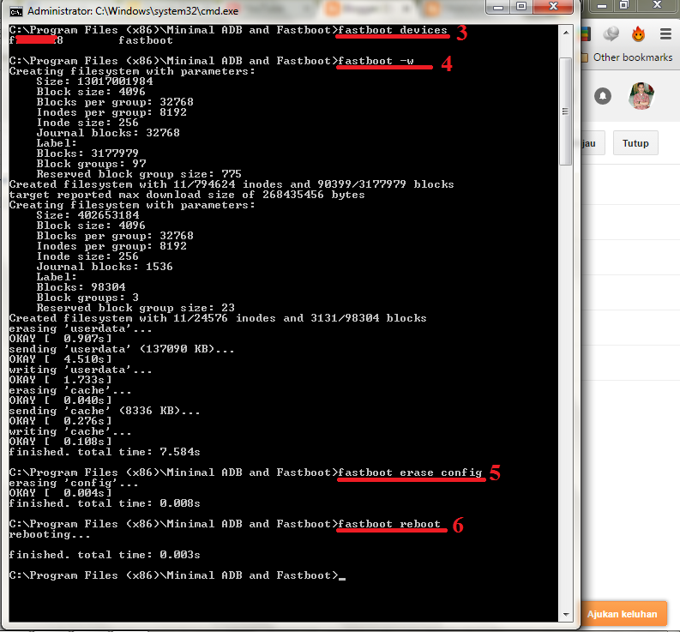
Task: Click 'Reserved block group size: 23' line
Action: [135, 308]
